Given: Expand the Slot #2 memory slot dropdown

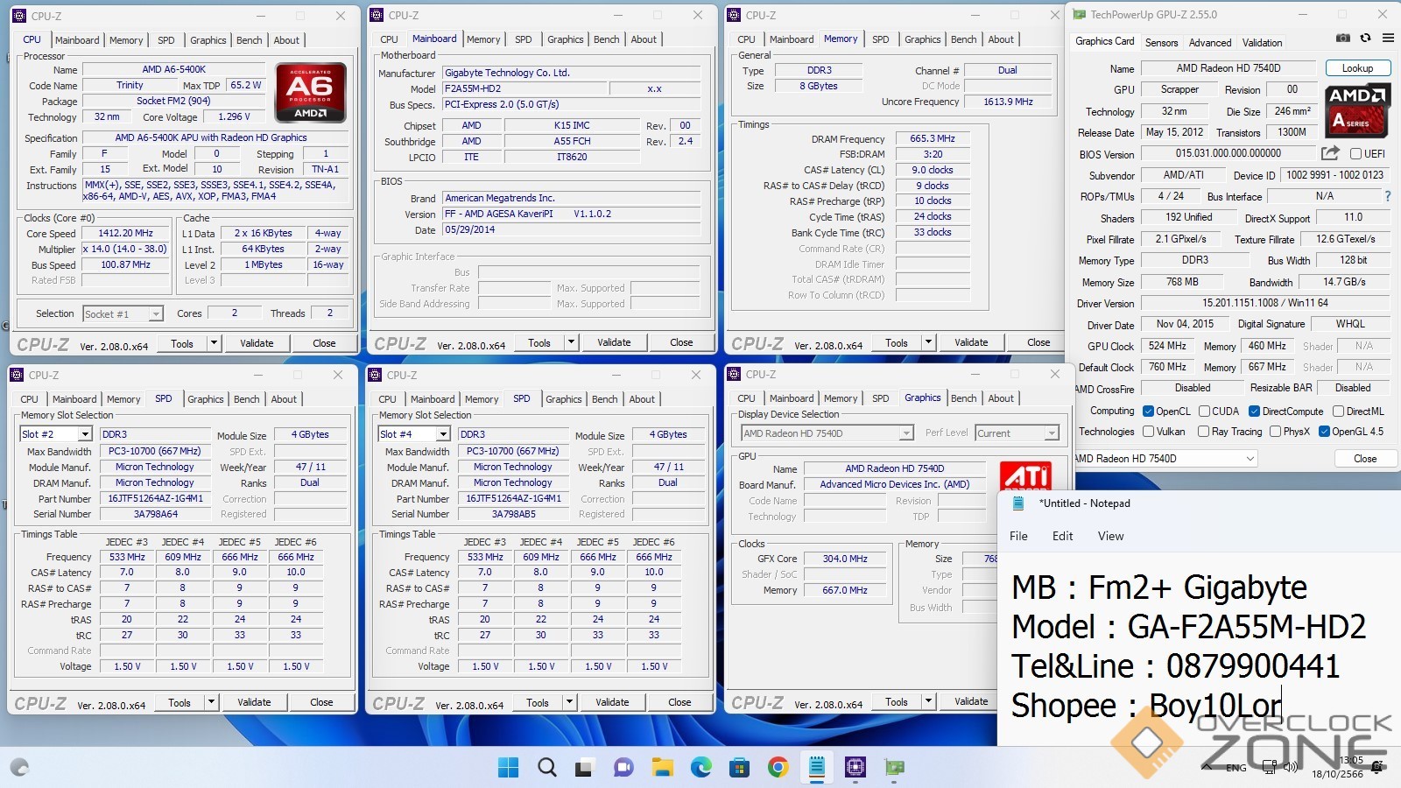Looking at the screenshot, I should pyautogui.click(x=85, y=434).
